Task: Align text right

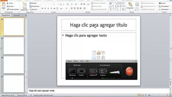Action: [x=78, y=8]
